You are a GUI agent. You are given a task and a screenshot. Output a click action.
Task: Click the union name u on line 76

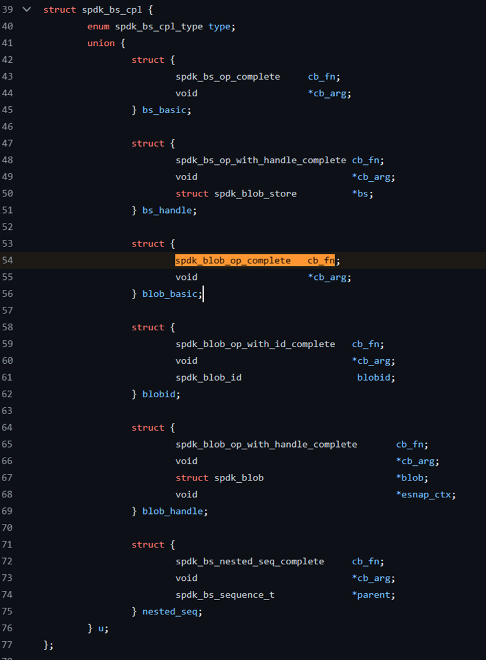tap(100, 628)
